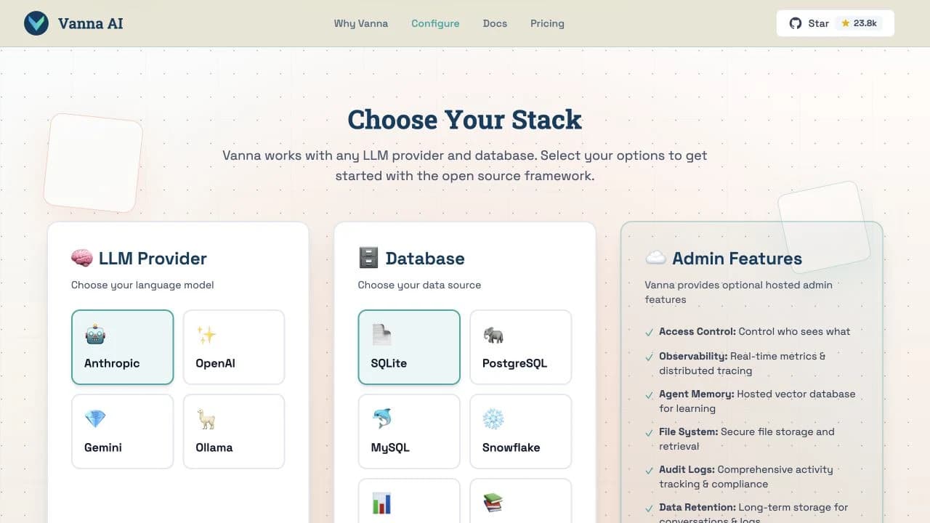930x523 pixels.
Task: Click the Observability feature text
Action: 742,363
